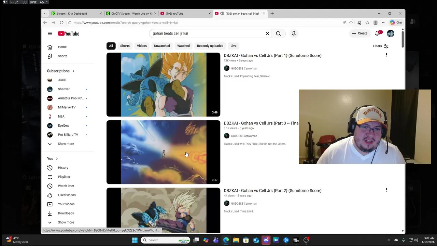Open a new browser tab
The image size is (437, 246).
272,14
